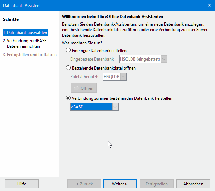Click the Öffnen button with folder icon
Viewport: 215px width, 191px height.
(84, 88)
